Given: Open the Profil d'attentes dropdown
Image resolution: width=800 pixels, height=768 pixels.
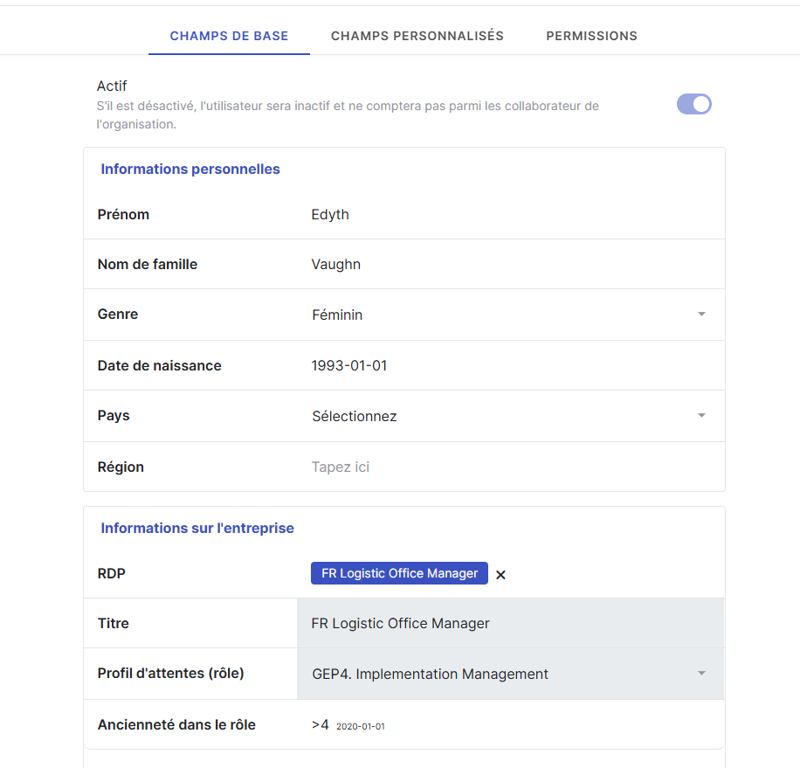Looking at the screenshot, I should coord(701,674).
